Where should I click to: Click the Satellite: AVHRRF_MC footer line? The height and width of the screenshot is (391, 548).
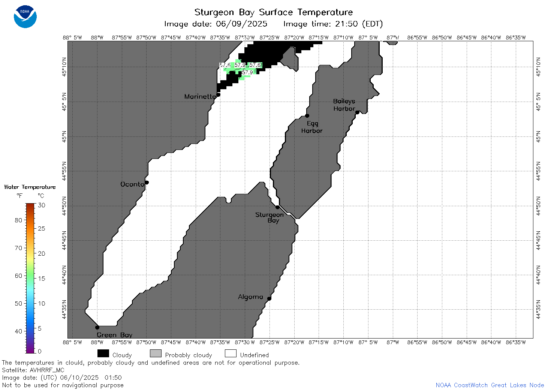pos(33,370)
